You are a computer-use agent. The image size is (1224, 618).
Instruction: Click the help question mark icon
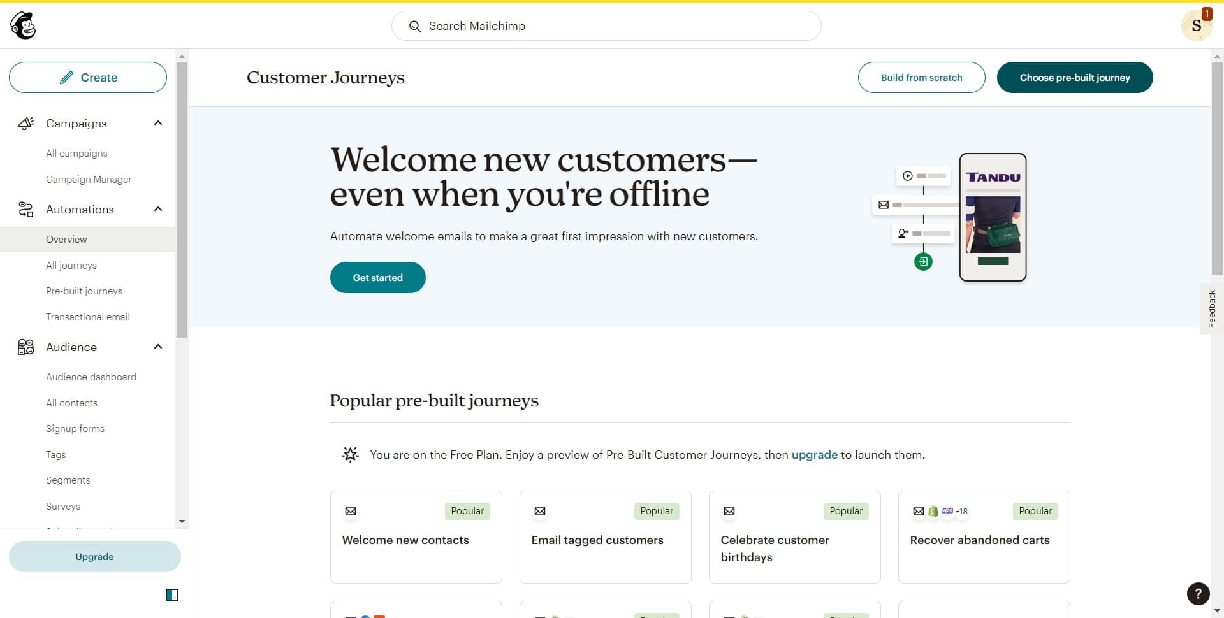point(1198,594)
